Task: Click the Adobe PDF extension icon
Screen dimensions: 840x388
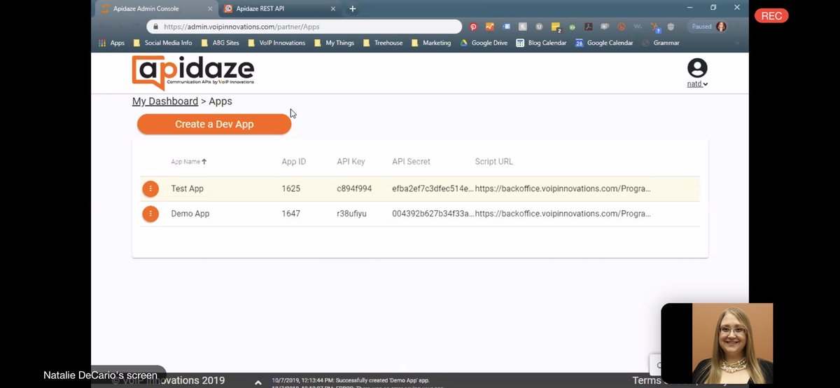Action: tap(589, 27)
